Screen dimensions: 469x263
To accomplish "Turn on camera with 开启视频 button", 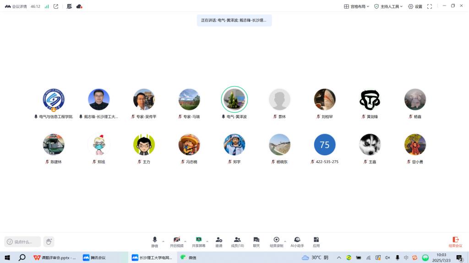I will point(176,241).
